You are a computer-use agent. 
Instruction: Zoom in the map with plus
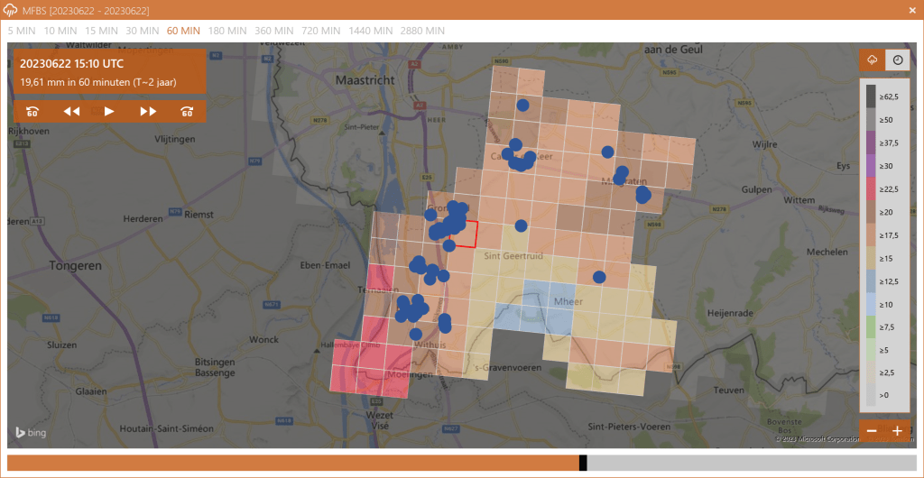(x=897, y=431)
